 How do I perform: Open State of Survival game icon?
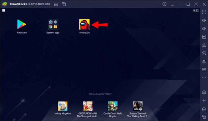coord(138,106)
